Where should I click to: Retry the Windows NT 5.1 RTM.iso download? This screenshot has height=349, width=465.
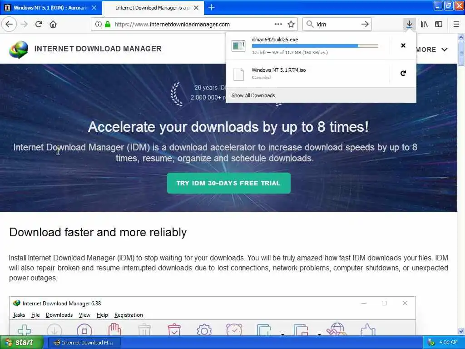(403, 73)
